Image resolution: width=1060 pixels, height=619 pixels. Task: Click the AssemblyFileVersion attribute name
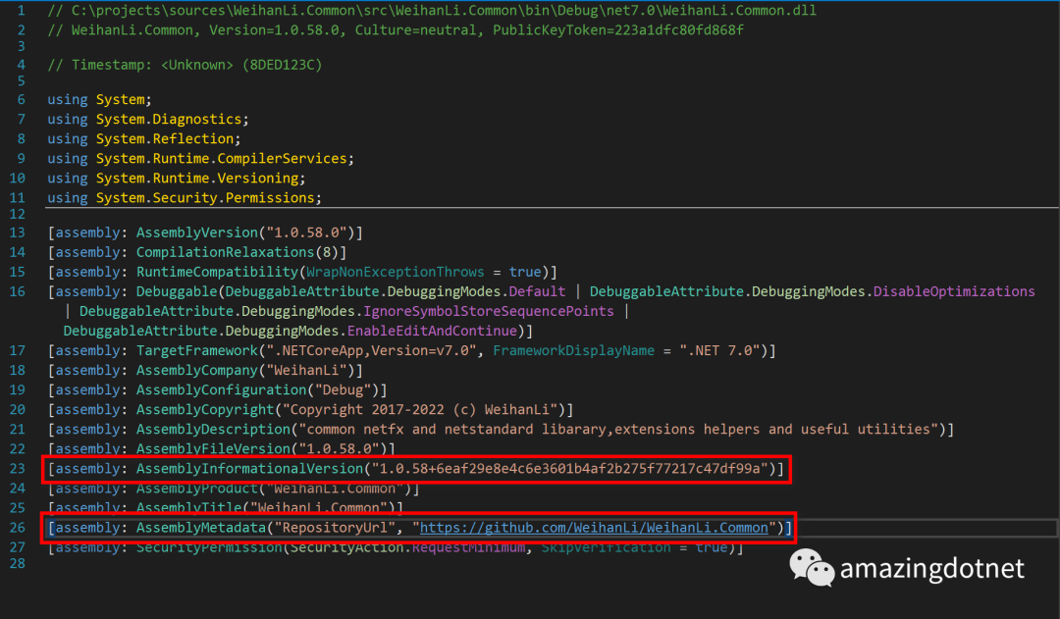[x=214, y=448]
